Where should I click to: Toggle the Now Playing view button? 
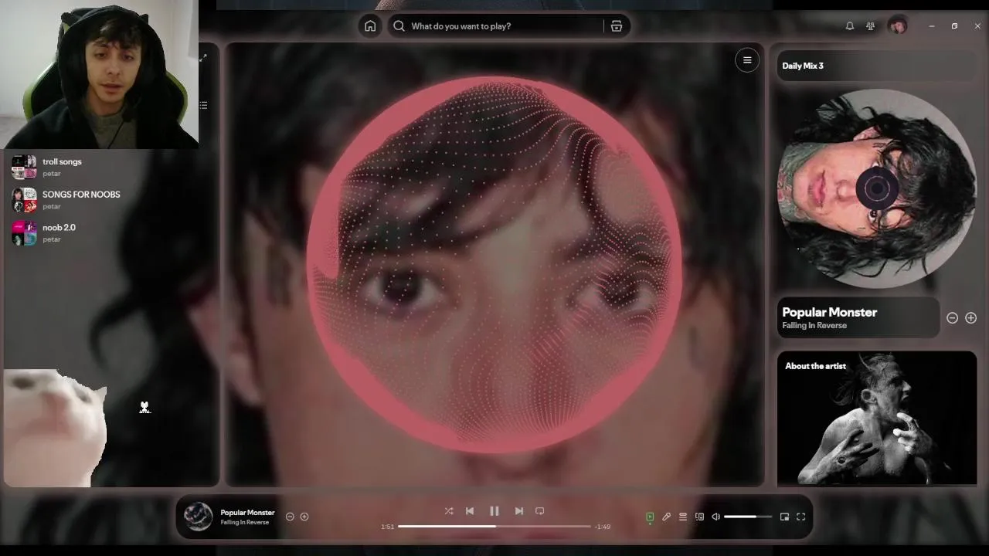click(650, 517)
